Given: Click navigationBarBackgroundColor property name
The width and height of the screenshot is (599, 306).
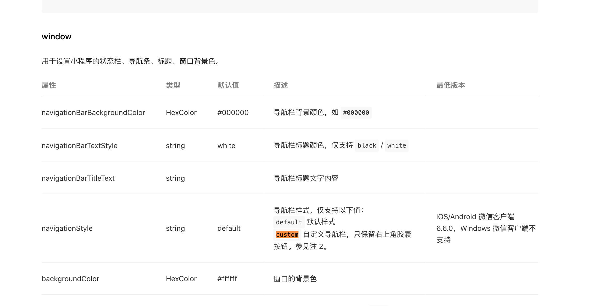Looking at the screenshot, I should pyautogui.click(x=93, y=113).
